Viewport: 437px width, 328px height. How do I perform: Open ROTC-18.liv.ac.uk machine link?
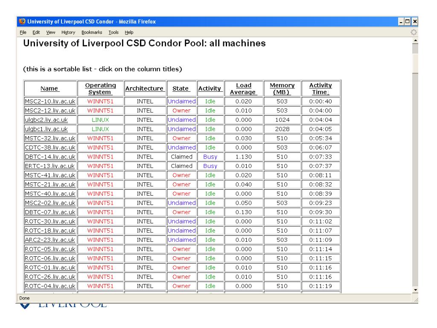pos(50,231)
